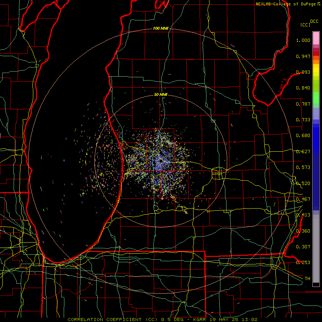Click the 0.947 color scale value
The height and width of the screenshot is (322, 322).
[303, 56]
